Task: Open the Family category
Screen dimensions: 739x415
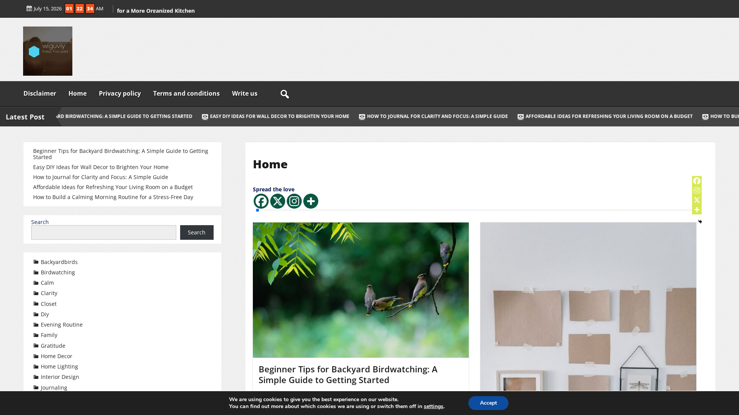Action: coord(49,335)
